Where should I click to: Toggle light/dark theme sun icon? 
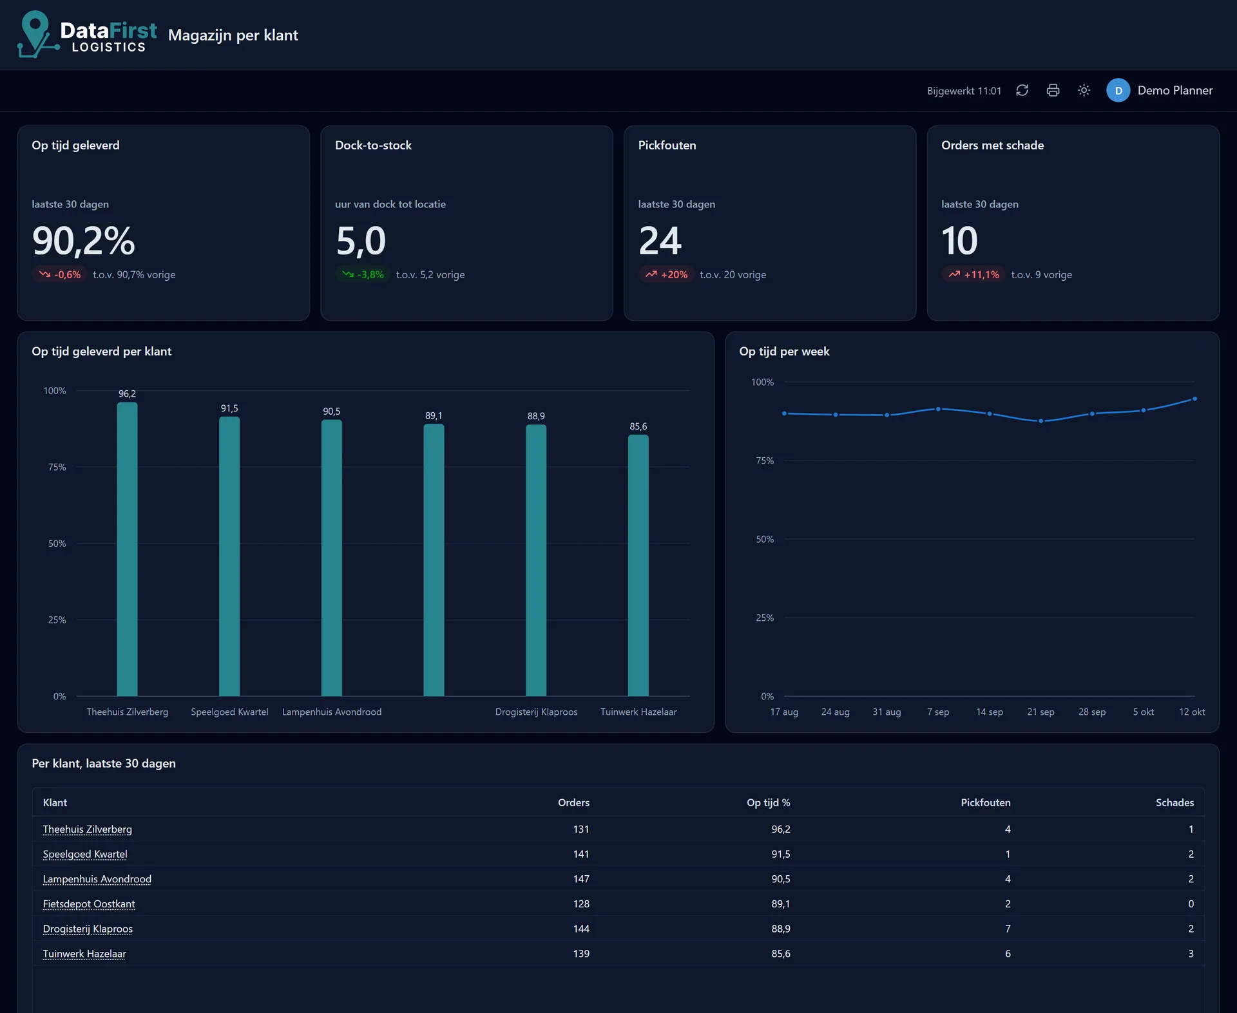pos(1084,91)
